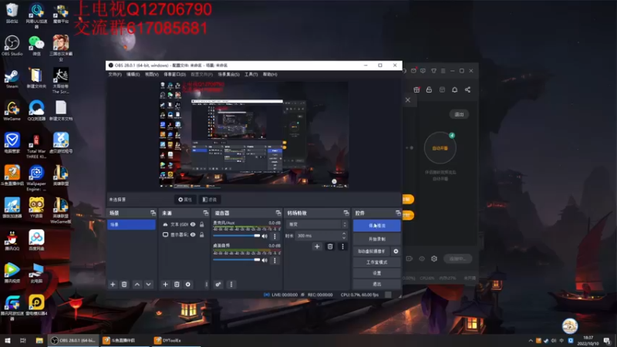Adjust the Mic/Aux volume slider
Screen dimensions: 617x347
click(x=237, y=236)
